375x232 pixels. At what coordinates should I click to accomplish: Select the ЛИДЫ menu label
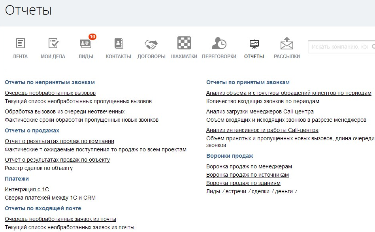coord(86,57)
